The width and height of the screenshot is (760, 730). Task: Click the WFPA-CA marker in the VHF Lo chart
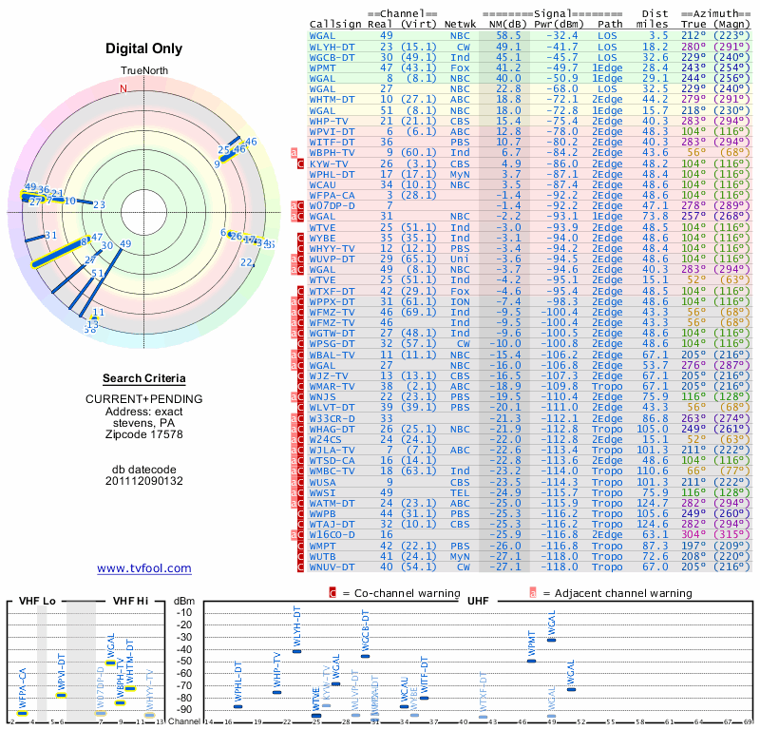coord(22,714)
